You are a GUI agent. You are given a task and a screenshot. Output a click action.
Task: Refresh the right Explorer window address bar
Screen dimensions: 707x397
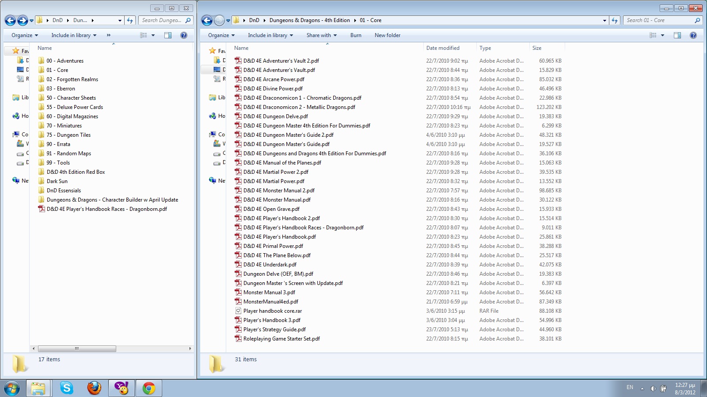tap(615, 20)
